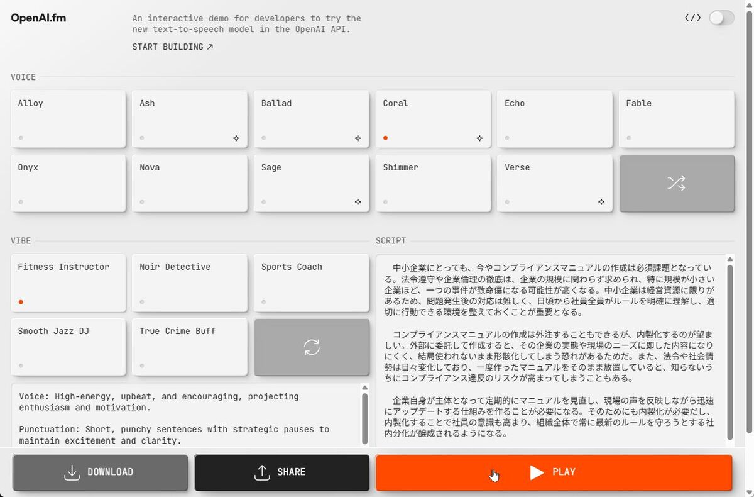Choose the Smooth Jazz DJ vibe
The image size is (754, 497).
[x=68, y=347]
